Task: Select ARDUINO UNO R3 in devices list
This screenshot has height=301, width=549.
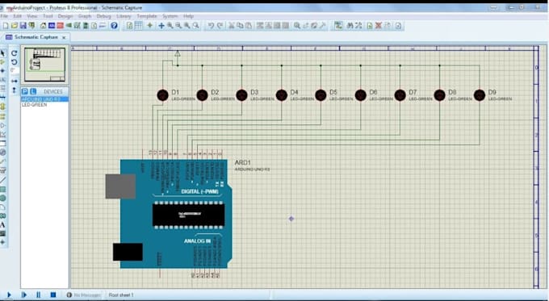Action: coord(45,99)
